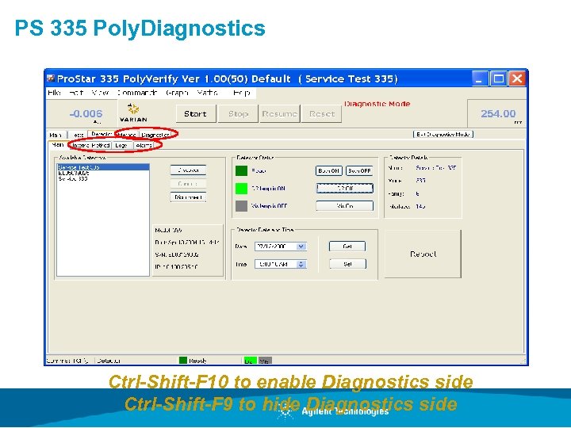Switch to the Tests tab
The width and height of the screenshot is (571, 428).
[x=78, y=135]
